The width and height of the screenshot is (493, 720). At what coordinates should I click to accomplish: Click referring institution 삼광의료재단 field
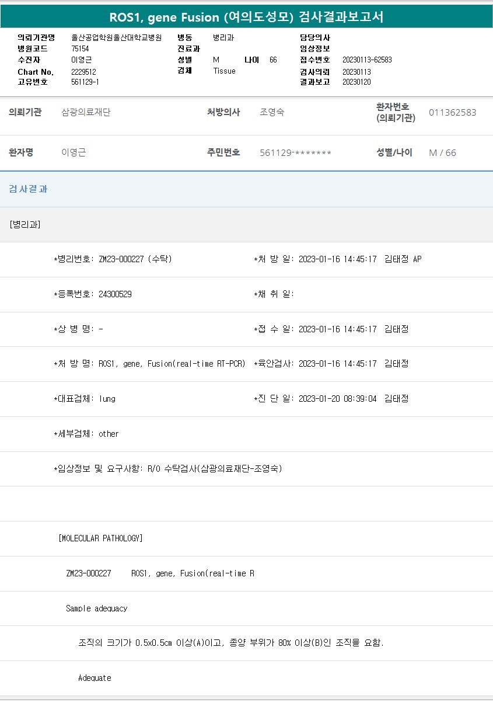[86, 113]
